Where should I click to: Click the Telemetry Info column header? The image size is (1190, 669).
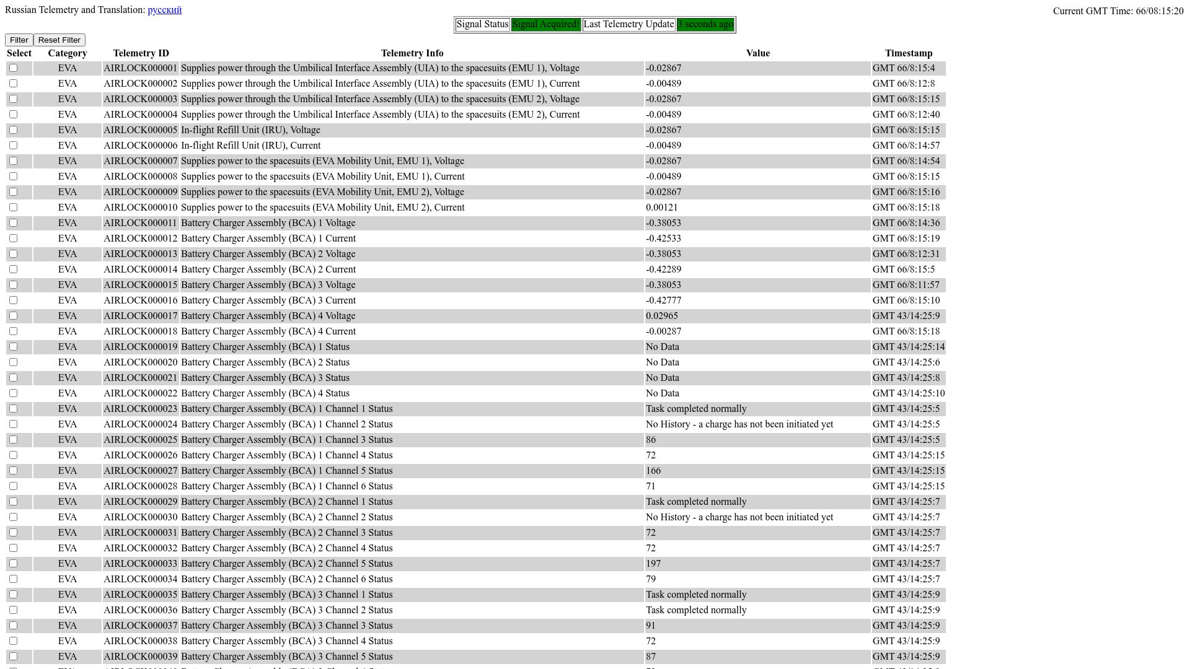412,53
